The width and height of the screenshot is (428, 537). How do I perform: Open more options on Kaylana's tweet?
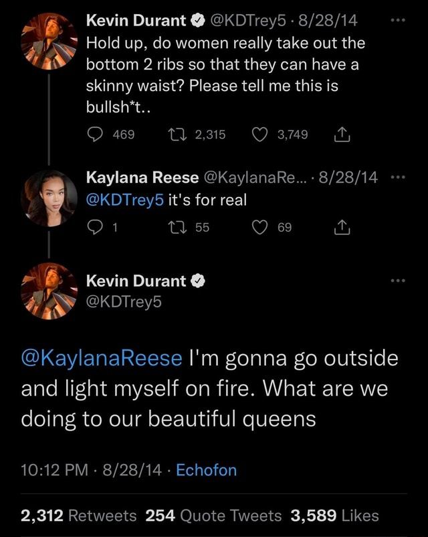tap(399, 177)
